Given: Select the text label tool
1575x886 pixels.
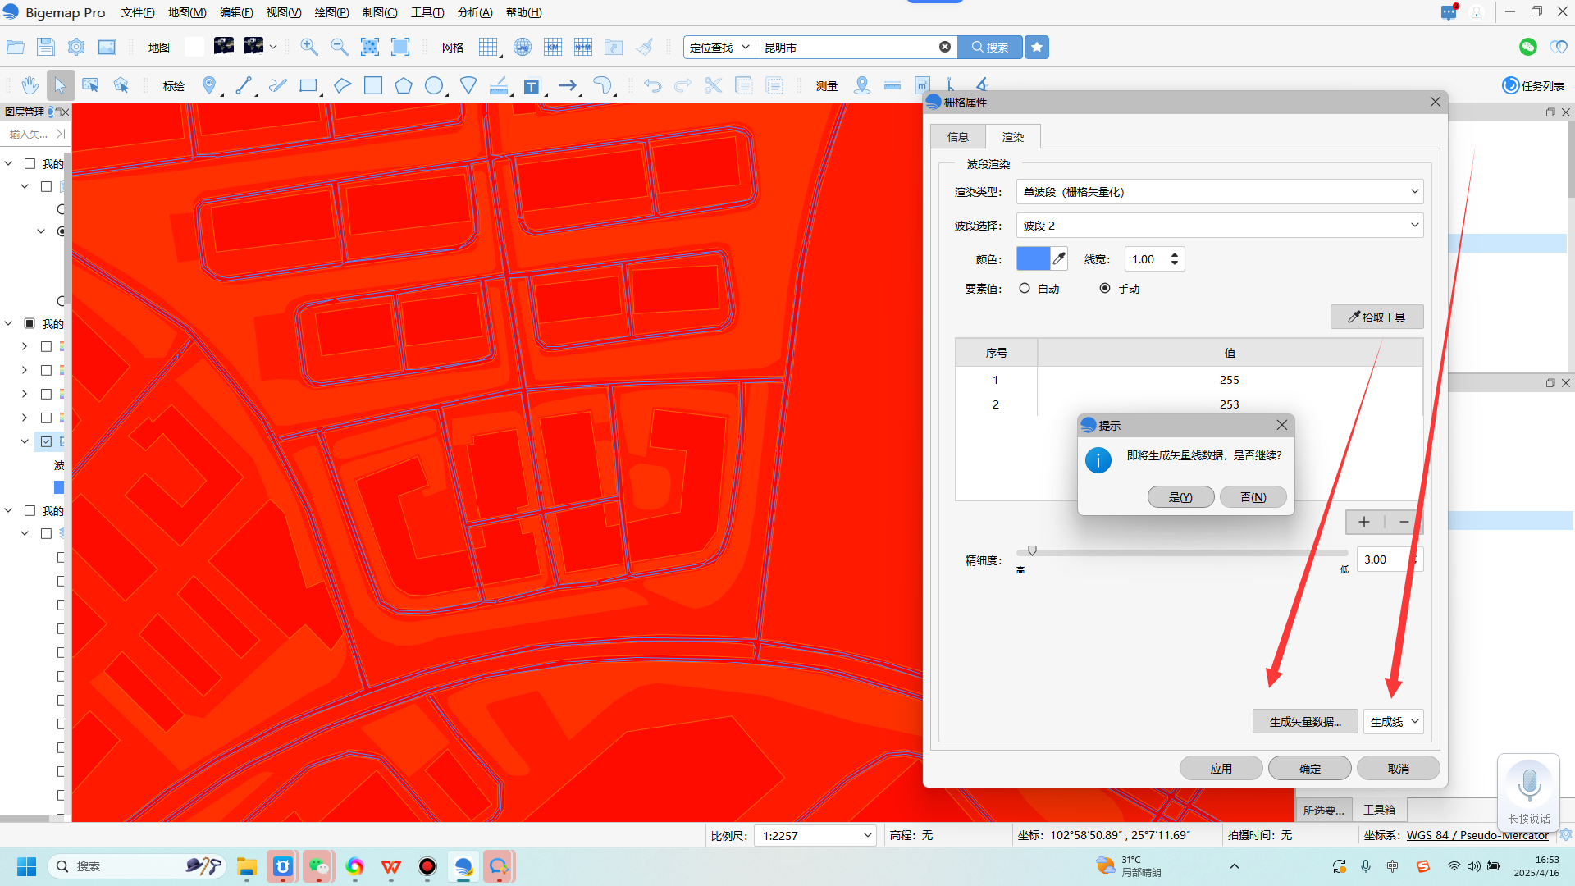Looking at the screenshot, I should [x=532, y=86].
